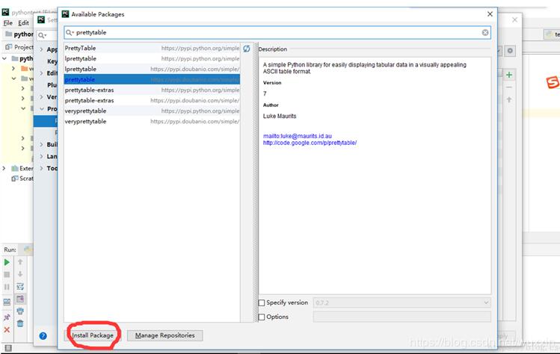
Task: Select prettytable-extras from pypi.doubanio.com
Action: tap(152, 100)
